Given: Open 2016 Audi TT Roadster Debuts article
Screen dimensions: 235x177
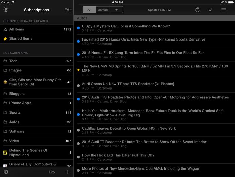Looking at the screenshot, I should point(154,144).
